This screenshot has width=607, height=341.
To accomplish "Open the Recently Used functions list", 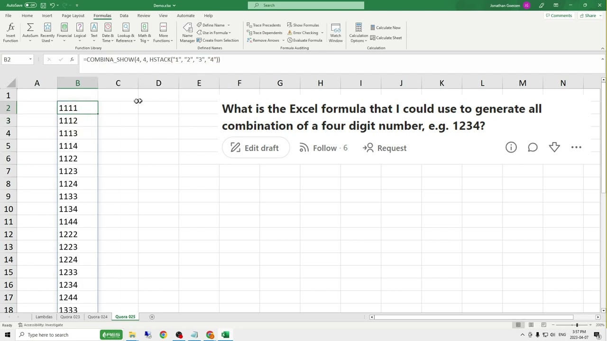I will [47, 33].
